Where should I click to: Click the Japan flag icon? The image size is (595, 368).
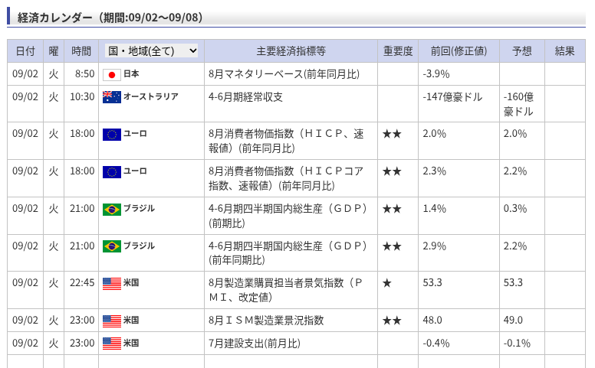(112, 74)
